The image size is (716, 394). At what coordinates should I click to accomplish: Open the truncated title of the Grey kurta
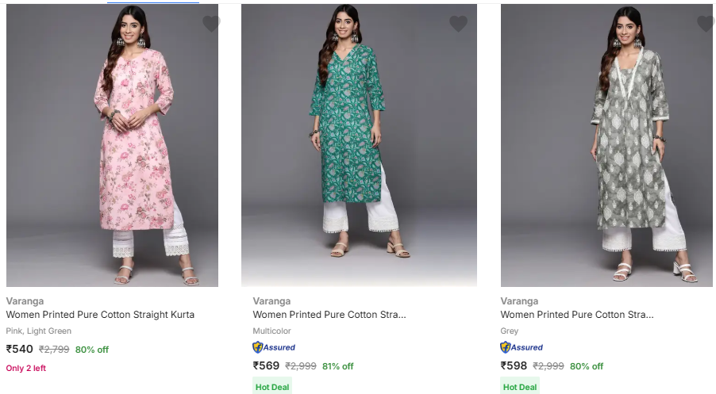576,315
